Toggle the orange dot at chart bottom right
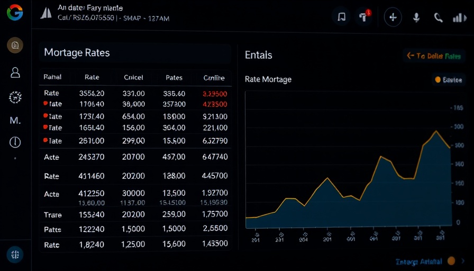Viewport: 474px width, 271px height. 451,261
